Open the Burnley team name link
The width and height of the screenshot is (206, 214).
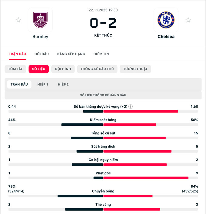[40, 37]
